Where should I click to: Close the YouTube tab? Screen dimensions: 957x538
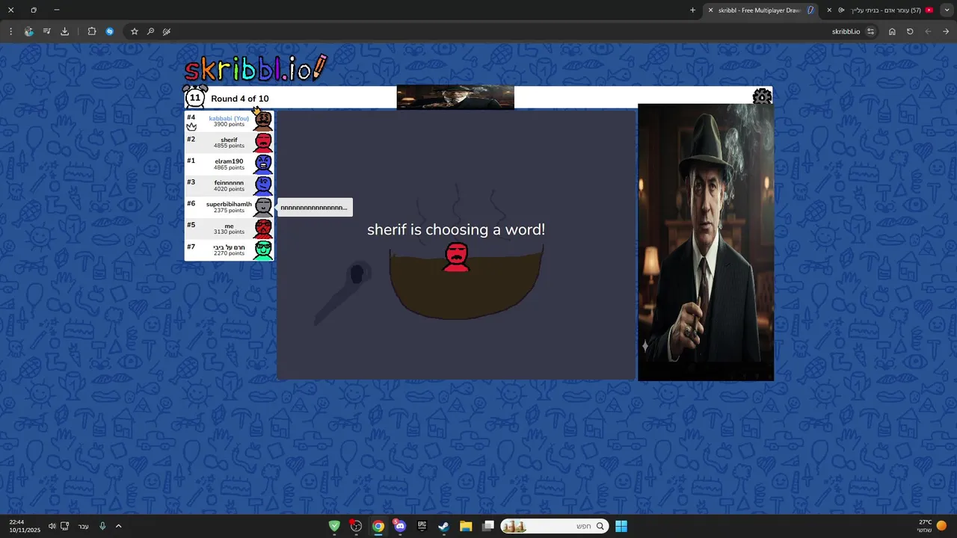coord(829,10)
